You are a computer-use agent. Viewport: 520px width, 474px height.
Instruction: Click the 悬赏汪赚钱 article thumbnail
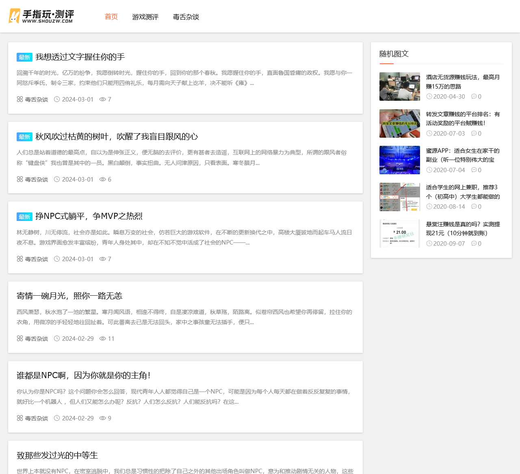pyautogui.click(x=399, y=234)
